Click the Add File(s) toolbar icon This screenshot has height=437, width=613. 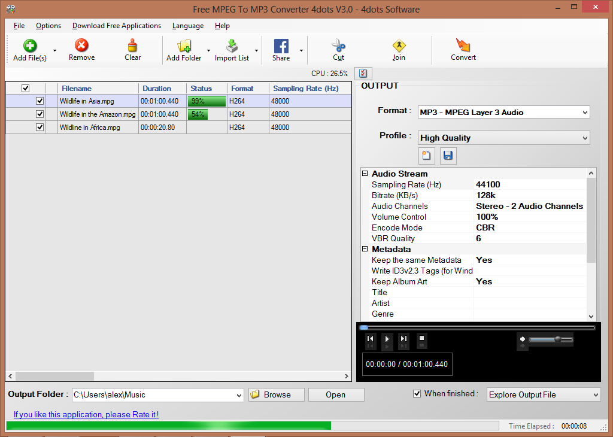29,45
